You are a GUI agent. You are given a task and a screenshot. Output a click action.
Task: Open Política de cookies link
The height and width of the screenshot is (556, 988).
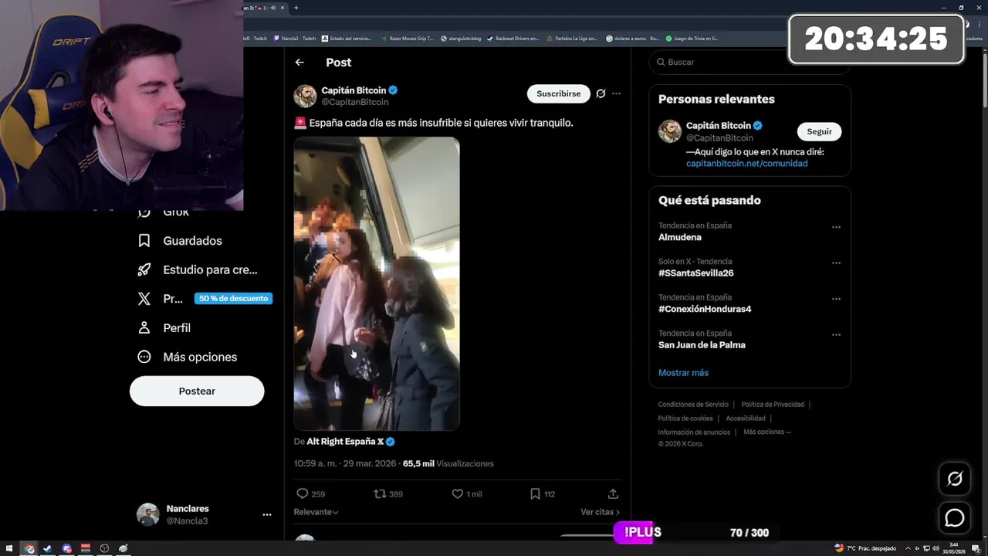[685, 419]
